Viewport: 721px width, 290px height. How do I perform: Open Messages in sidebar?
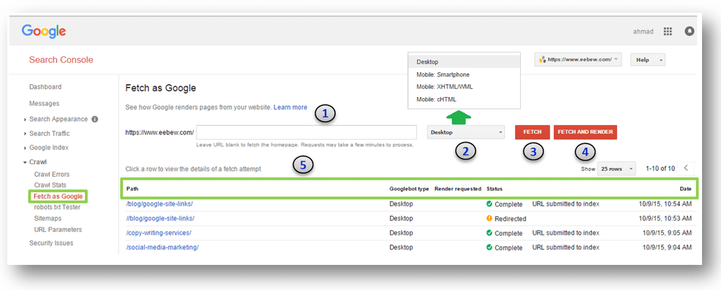coord(44,104)
